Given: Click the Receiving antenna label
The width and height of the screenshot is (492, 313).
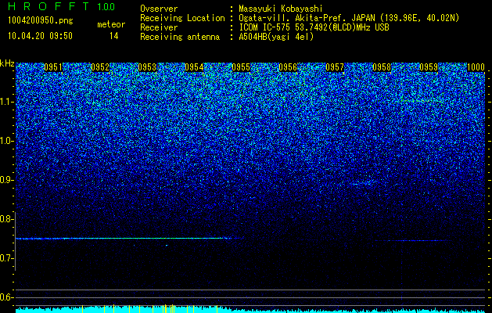Looking at the screenshot, I should (180, 37).
